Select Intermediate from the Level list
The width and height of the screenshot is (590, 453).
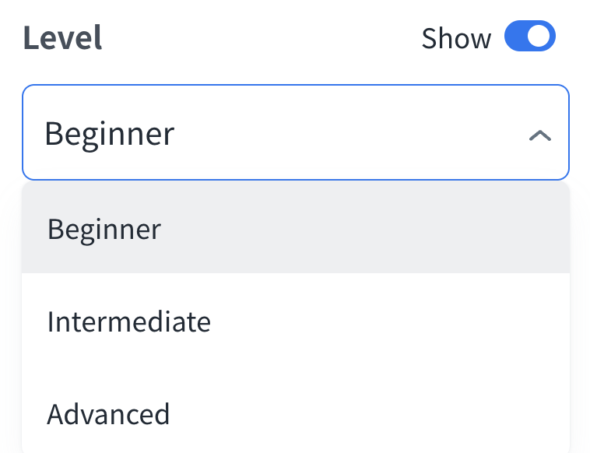pyautogui.click(x=128, y=321)
